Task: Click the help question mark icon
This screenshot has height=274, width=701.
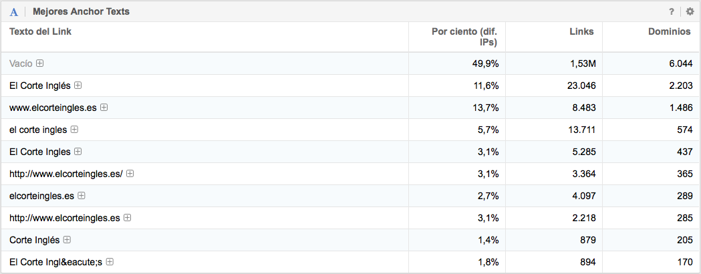Action: pyautogui.click(x=672, y=11)
